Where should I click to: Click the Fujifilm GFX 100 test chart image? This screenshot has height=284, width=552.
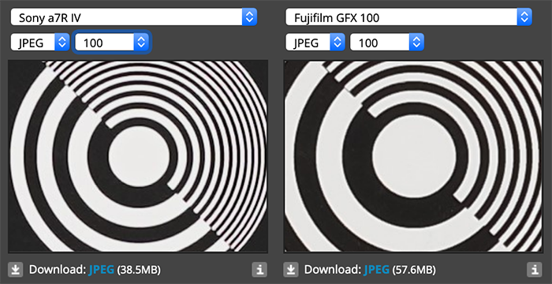coord(413,156)
